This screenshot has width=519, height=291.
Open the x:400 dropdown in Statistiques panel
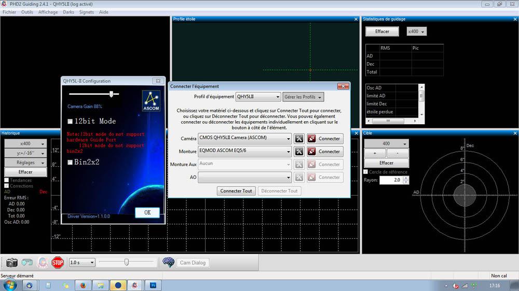pyautogui.click(x=416, y=32)
